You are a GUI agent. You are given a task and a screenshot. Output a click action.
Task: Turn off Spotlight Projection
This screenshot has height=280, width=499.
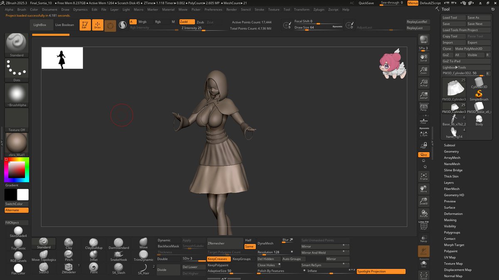(x=381, y=271)
